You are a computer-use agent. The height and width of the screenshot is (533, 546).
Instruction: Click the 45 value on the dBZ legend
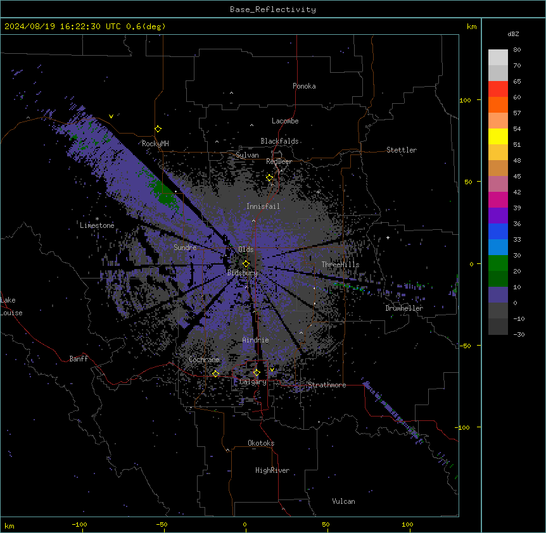[517, 177]
